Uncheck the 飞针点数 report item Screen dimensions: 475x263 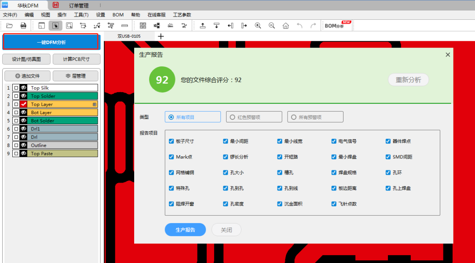pyautogui.click(x=334, y=204)
